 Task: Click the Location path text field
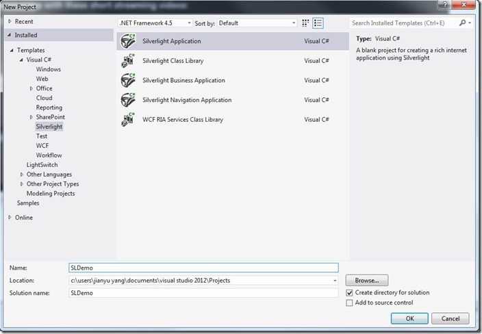pos(200,281)
